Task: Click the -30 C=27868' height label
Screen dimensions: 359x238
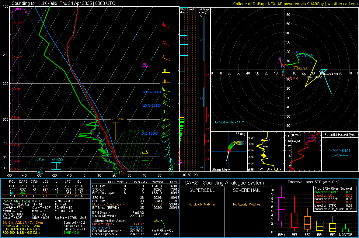Action: pos(152,92)
